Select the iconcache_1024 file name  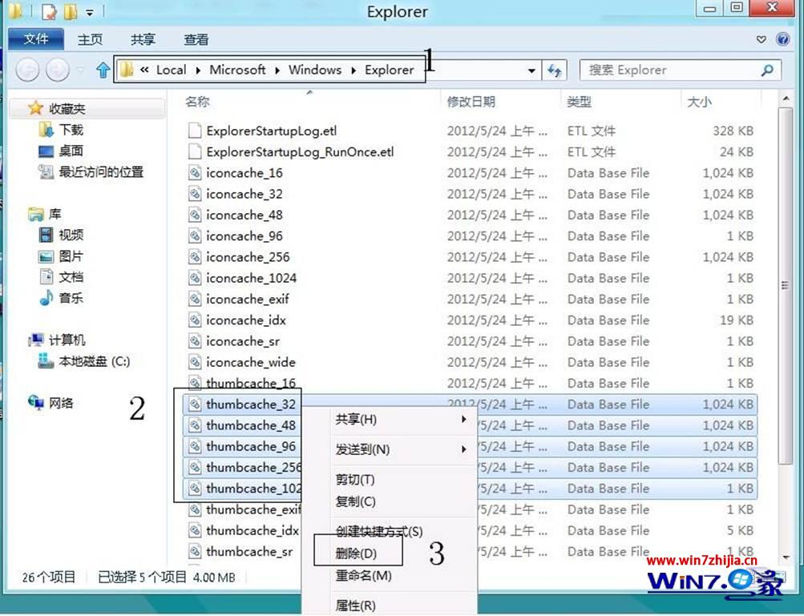(251, 278)
